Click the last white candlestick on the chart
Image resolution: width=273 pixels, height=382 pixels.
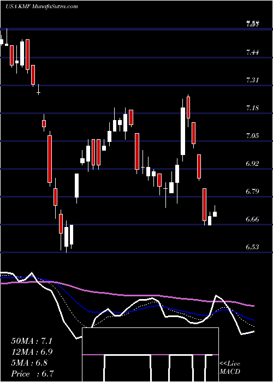point(215,213)
